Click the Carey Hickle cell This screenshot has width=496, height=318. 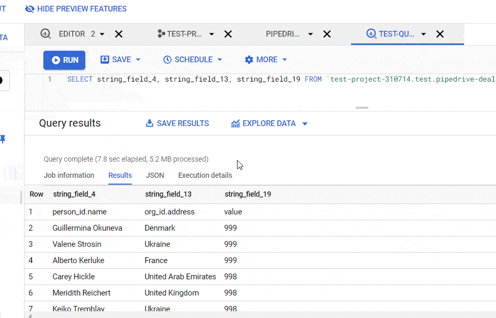[74, 277]
